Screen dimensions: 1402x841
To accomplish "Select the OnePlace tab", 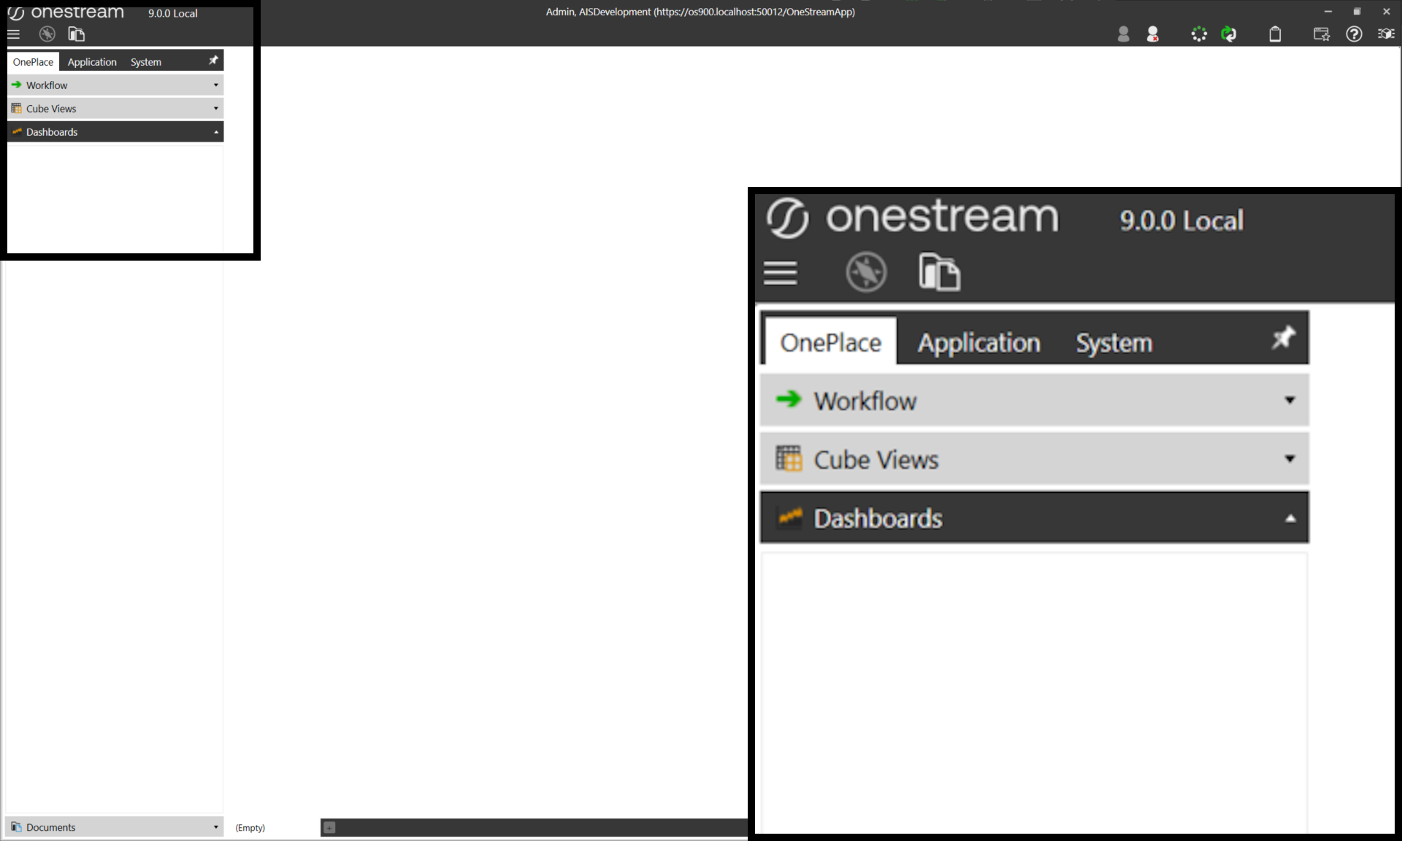I will [33, 62].
